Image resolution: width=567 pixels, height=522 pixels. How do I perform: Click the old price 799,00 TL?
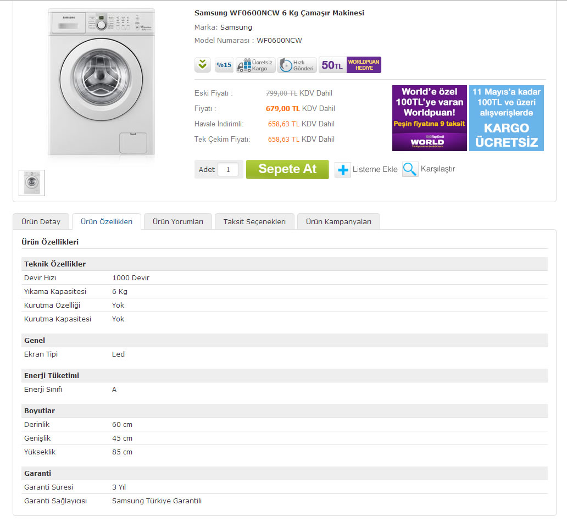point(281,93)
